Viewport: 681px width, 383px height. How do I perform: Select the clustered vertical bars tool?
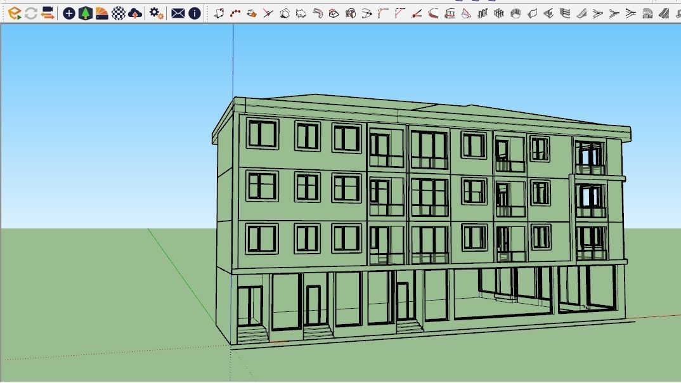click(499, 14)
